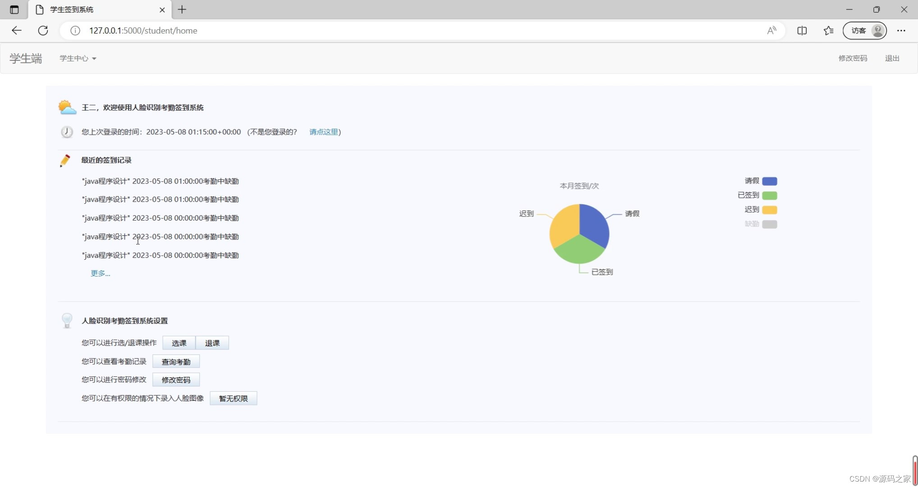Click the tab actions icon at top-left
Image resolution: width=918 pixels, height=487 pixels.
tap(14, 9)
